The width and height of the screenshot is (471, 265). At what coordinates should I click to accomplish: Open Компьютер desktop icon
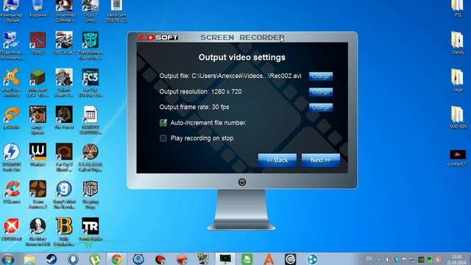pos(12,11)
